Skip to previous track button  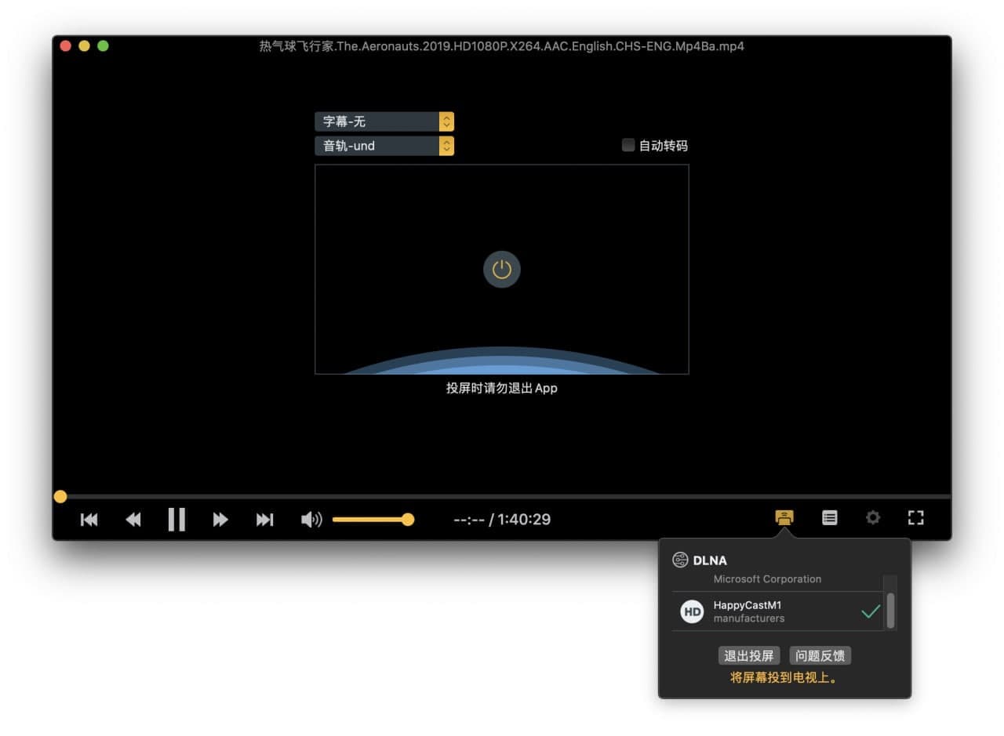point(89,519)
